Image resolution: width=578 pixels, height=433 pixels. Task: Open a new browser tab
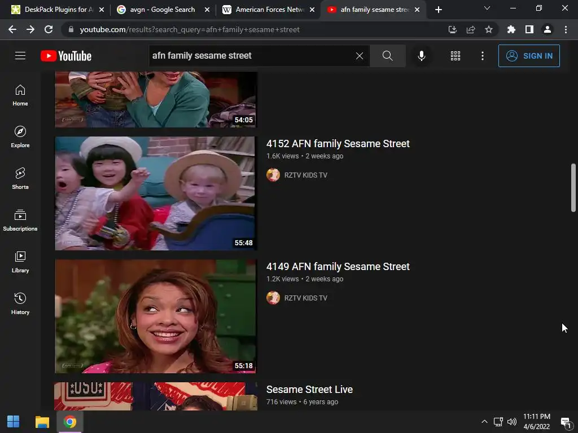coord(438,10)
